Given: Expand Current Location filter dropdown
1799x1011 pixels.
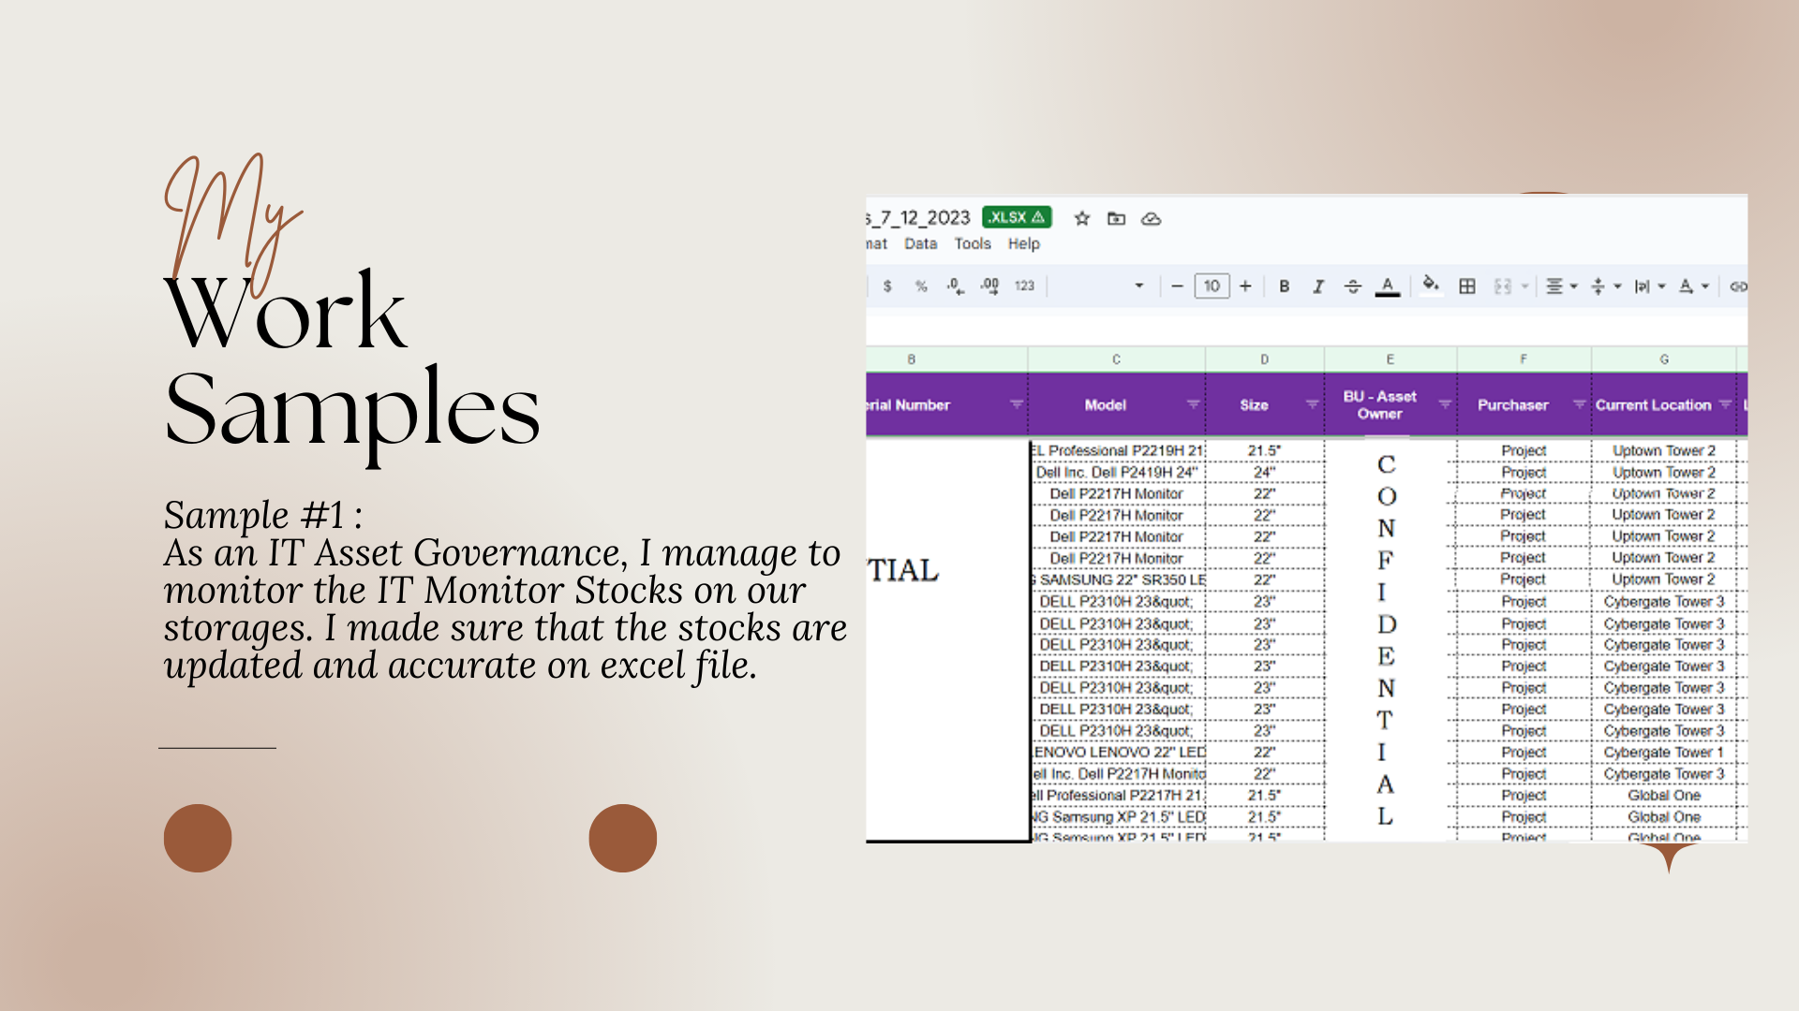Looking at the screenshot, I should [x=1725, y=404].
